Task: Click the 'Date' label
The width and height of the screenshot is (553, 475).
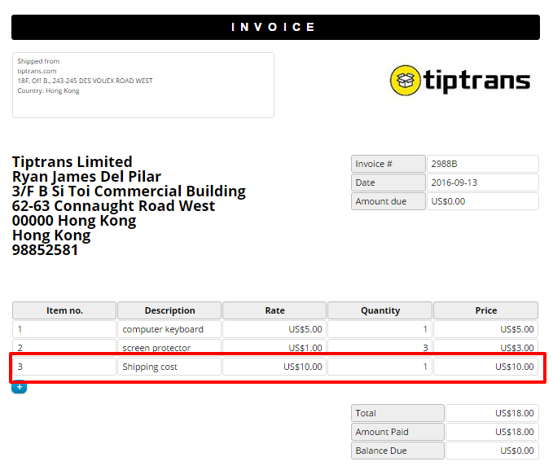Action: (388, 183)
